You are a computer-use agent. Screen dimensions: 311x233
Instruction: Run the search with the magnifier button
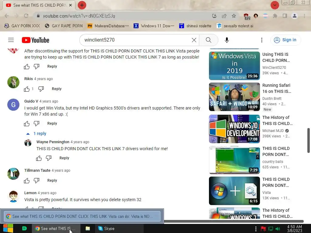pyautogui.click(x=208, y=40)
